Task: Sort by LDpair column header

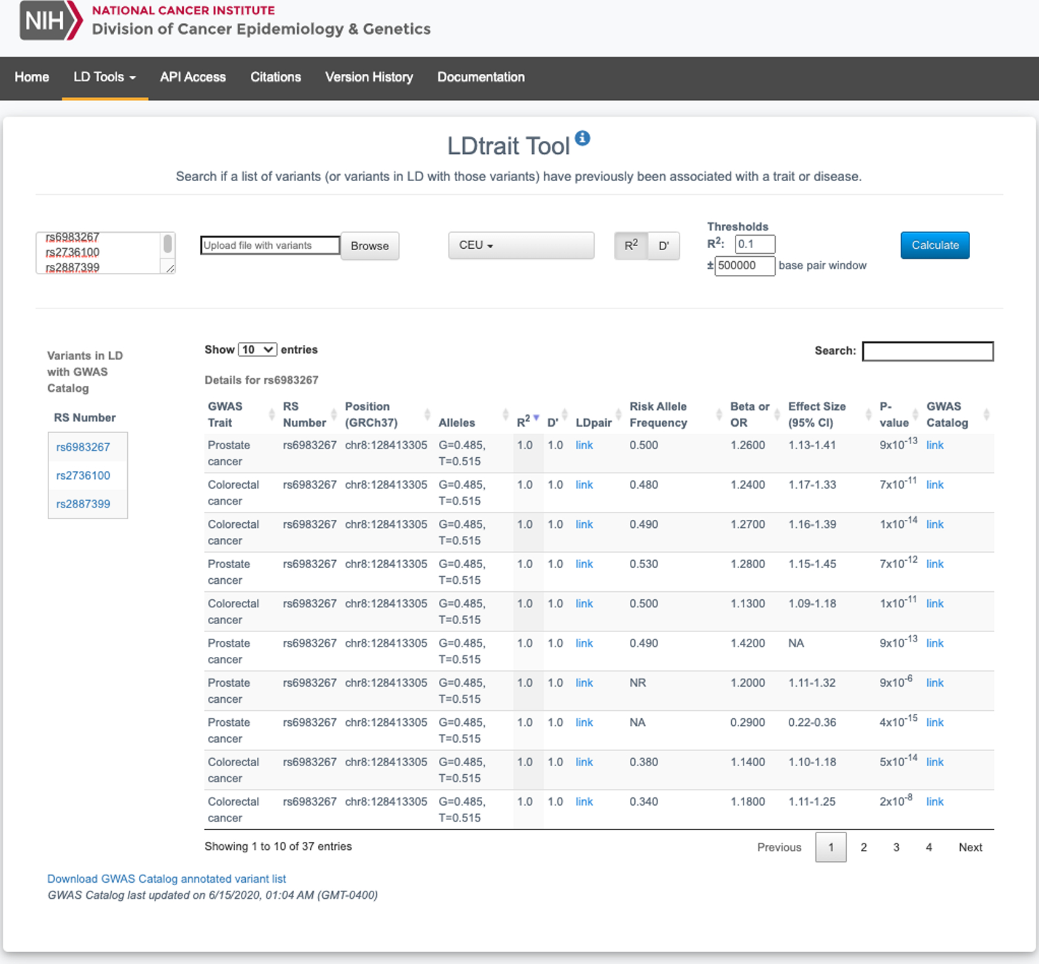Action: pos(598,422)
